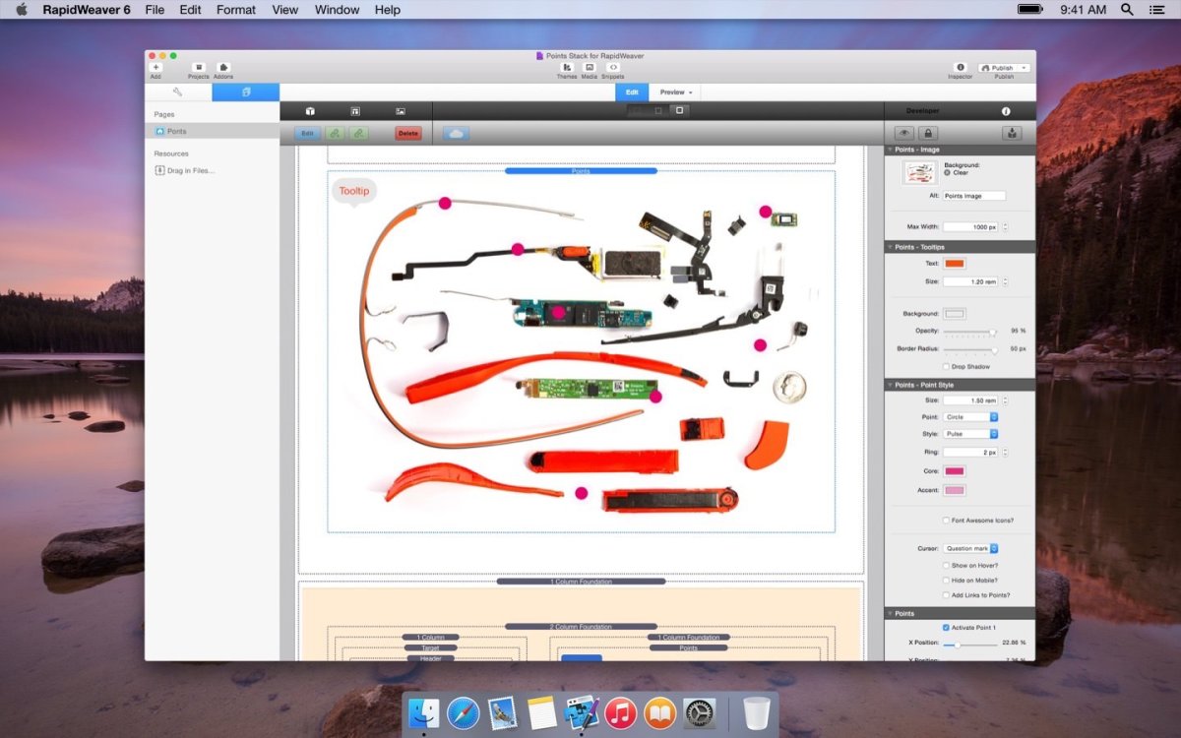Image resolution: width=1181 pixels, height=738 pixels.
Task: Select the largest layout size square icon
Action: [679, 110]
